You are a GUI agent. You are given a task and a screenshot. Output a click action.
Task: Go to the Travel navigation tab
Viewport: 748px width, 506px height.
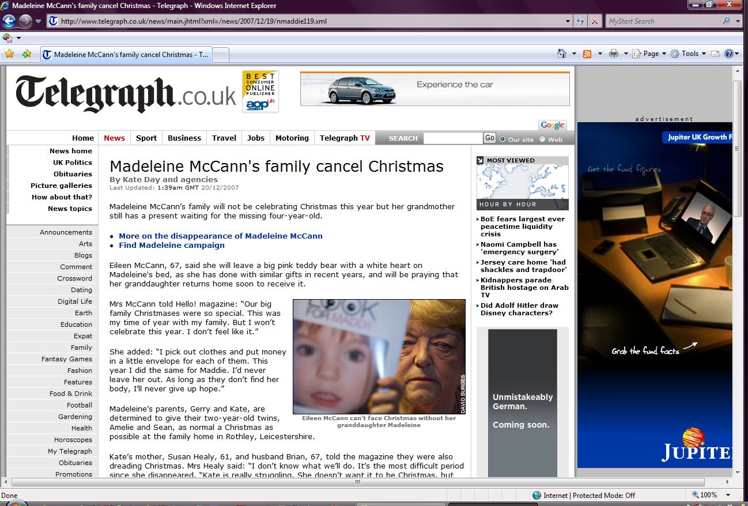224,138
